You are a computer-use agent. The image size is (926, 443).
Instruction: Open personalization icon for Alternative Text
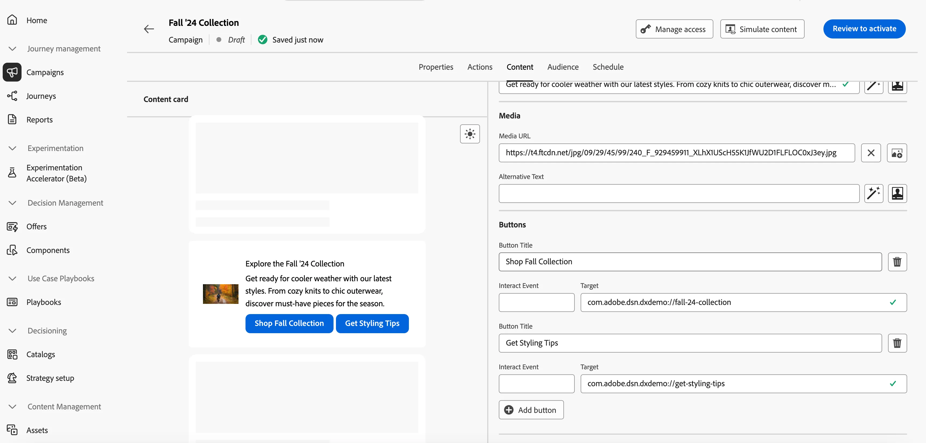[898, 194]
